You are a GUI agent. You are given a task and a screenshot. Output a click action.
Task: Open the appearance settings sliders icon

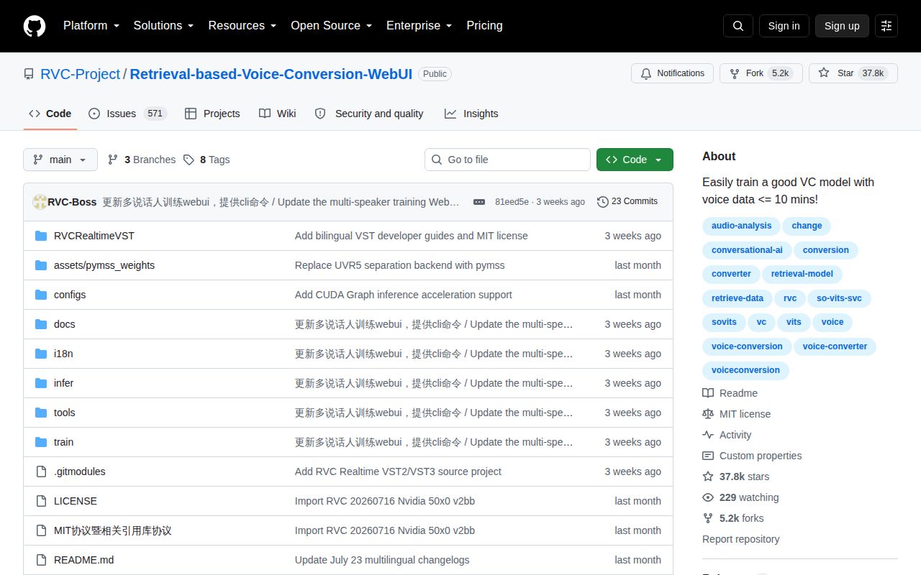[886, 26]
